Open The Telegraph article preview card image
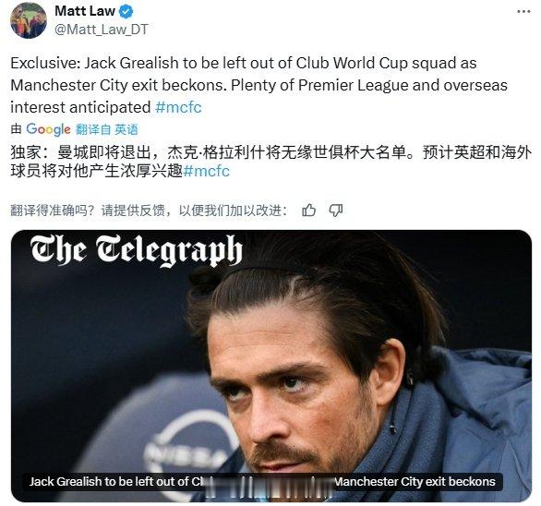 [x=271, y=366]
